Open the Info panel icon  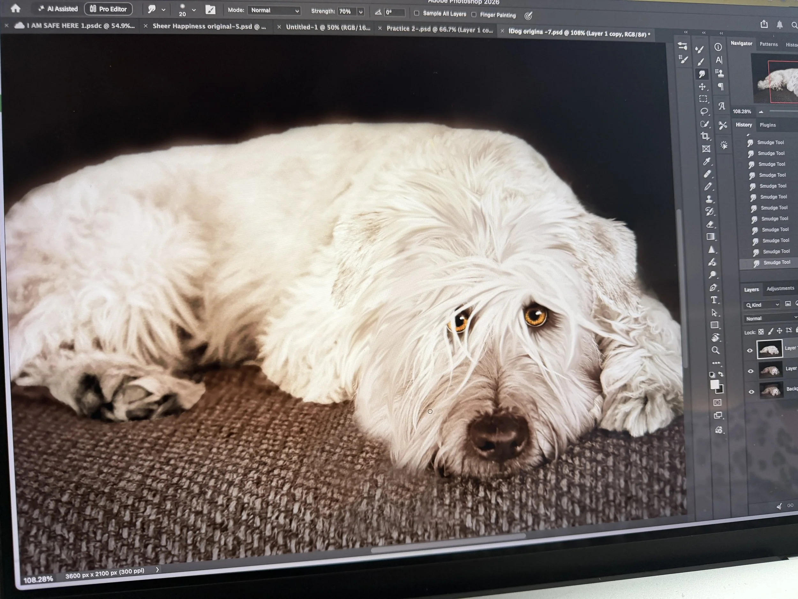718,47
